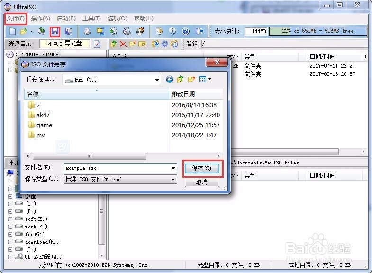Open the 文件名 dropdown arrow
Screen dimensions: 372x273
tap(173, 168)
